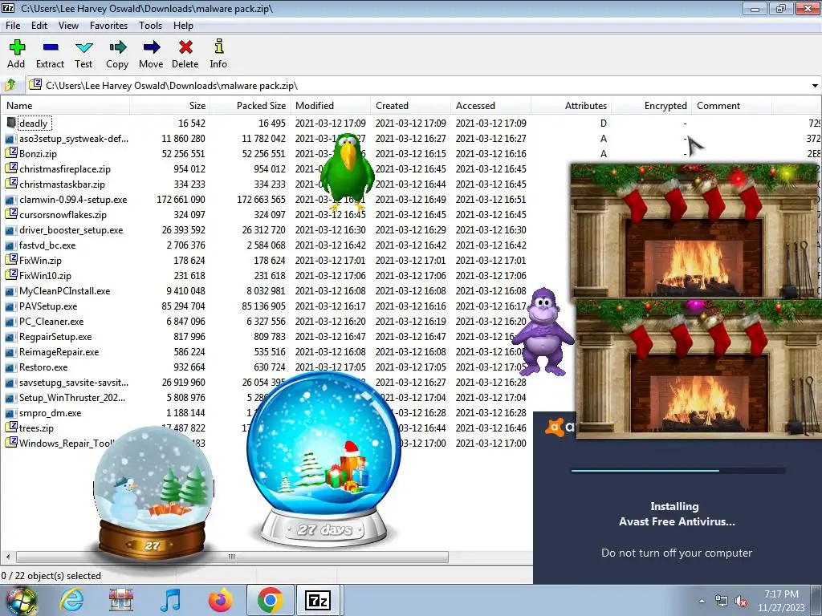The width and height of the screenshot is (822, 616).
Task: Select the deadly folder icon
Action: click(x=11, y=123)
